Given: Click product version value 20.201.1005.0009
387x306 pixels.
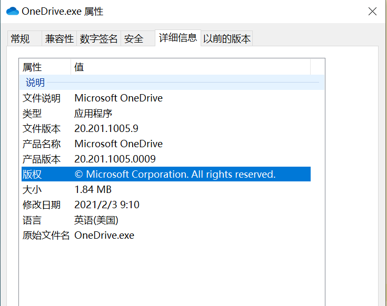Looking at the screenshot, I should 115,159.
